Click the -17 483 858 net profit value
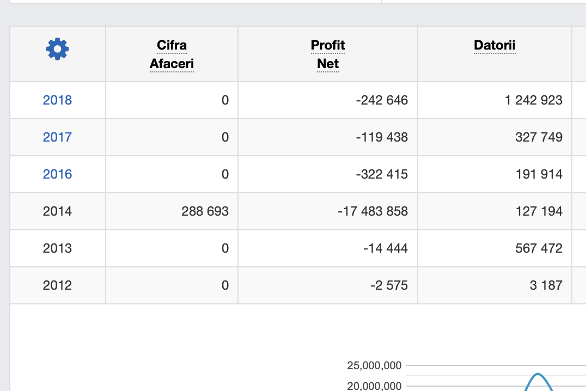Viewport: 586px width, 391px height. click(373, 211)
